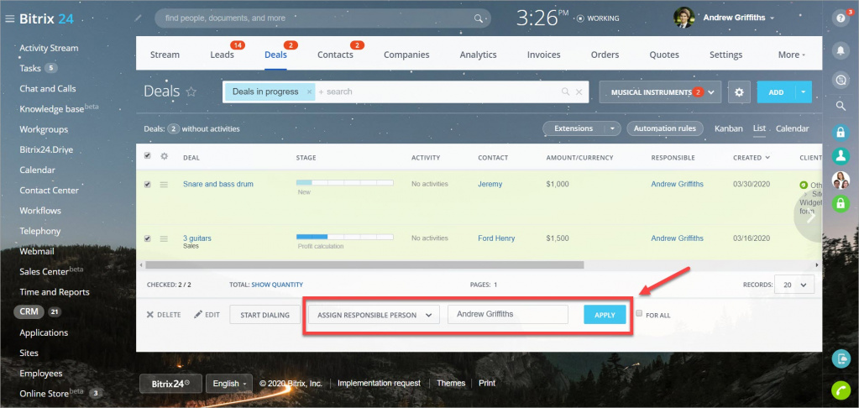
Task: Open Telephony in left sidebar
Action: pyautogui.click(x=40, y=231)
